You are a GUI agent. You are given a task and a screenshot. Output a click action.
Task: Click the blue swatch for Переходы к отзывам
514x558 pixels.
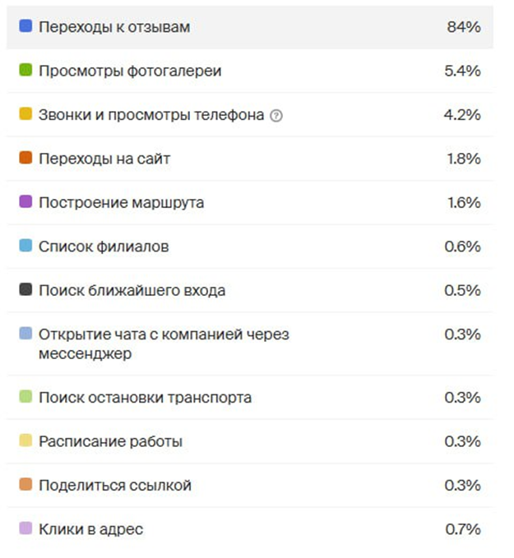(x=25, y=27)
